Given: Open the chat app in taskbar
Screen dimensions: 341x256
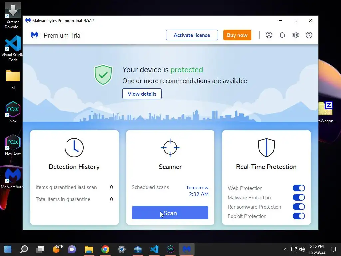Looking at the screenshot, I should 72,249.
